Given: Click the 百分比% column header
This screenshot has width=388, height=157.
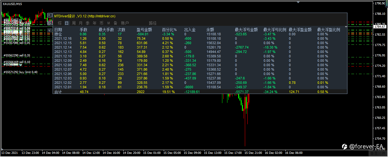Looking at the screenshot, I should click(x=169, y=30).
